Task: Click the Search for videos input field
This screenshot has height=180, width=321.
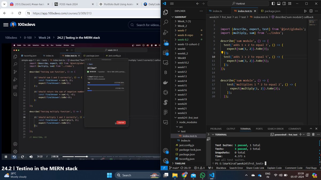Action: point(145,25)
